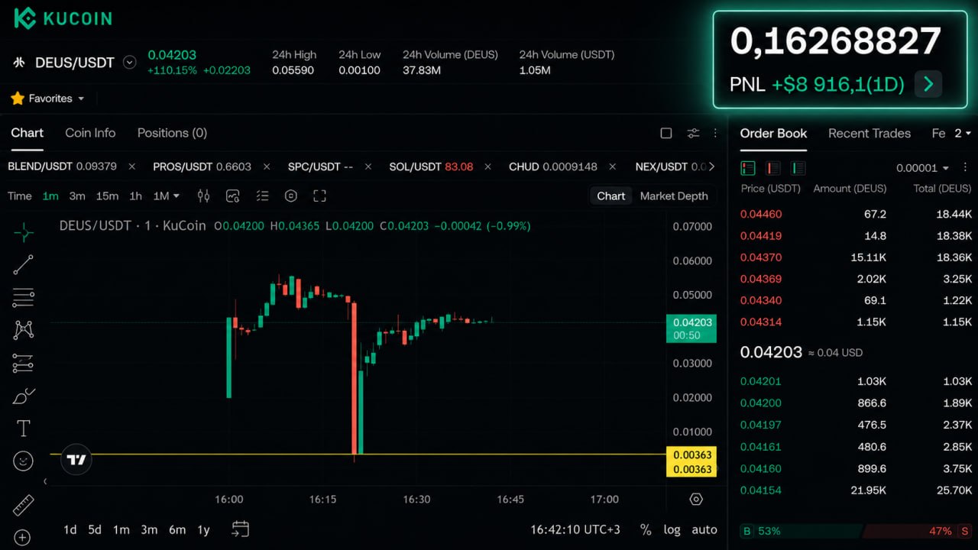Set chart range to 5d
This screenshot has height=550, width=978.
coord(95,529)
